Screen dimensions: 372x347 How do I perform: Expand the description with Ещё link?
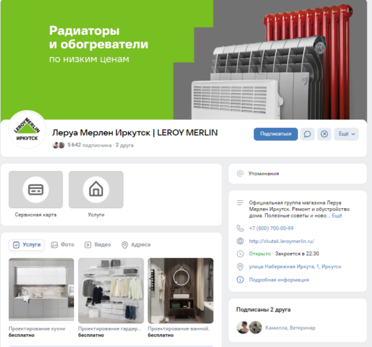tap(337, 216)
